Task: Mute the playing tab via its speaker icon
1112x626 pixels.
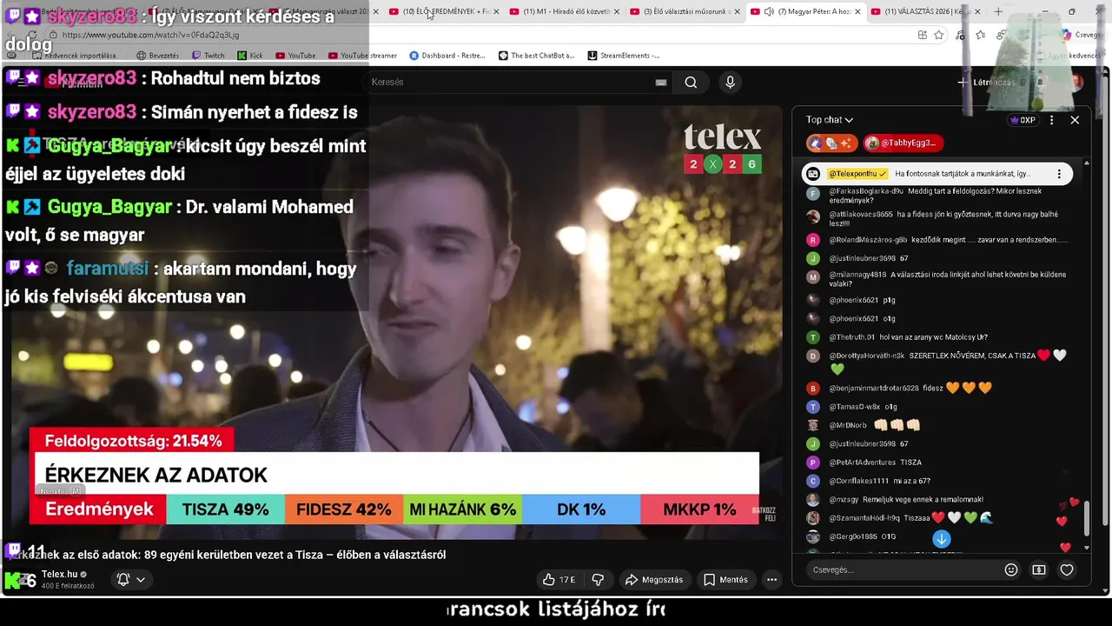Action: tap(769, 11)
